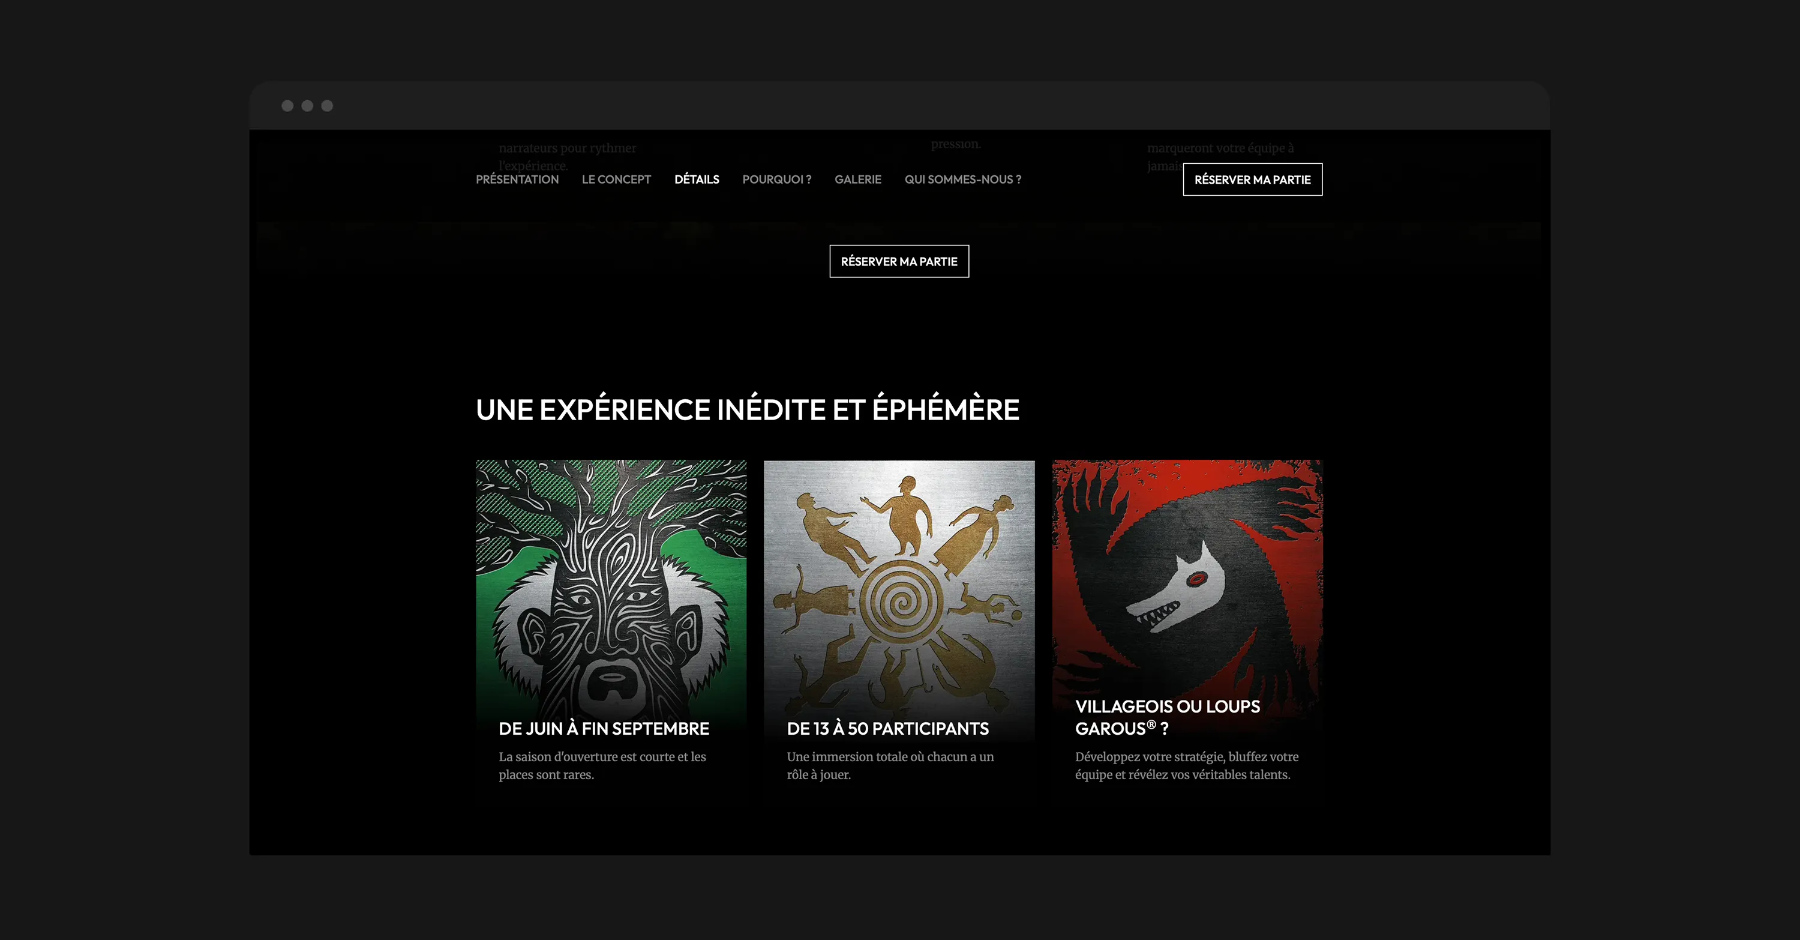
Task: Select the DÉTAILS nav item
Action: (x=697, y=179)
